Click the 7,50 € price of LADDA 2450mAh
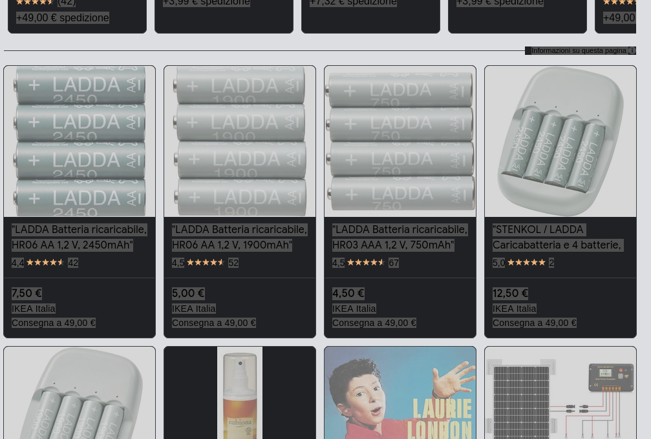 point(27,294)
